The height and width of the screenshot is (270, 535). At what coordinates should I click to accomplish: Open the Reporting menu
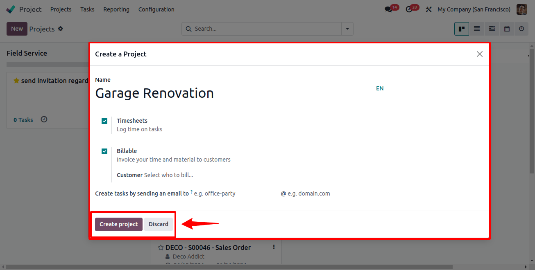coord(116,9)
